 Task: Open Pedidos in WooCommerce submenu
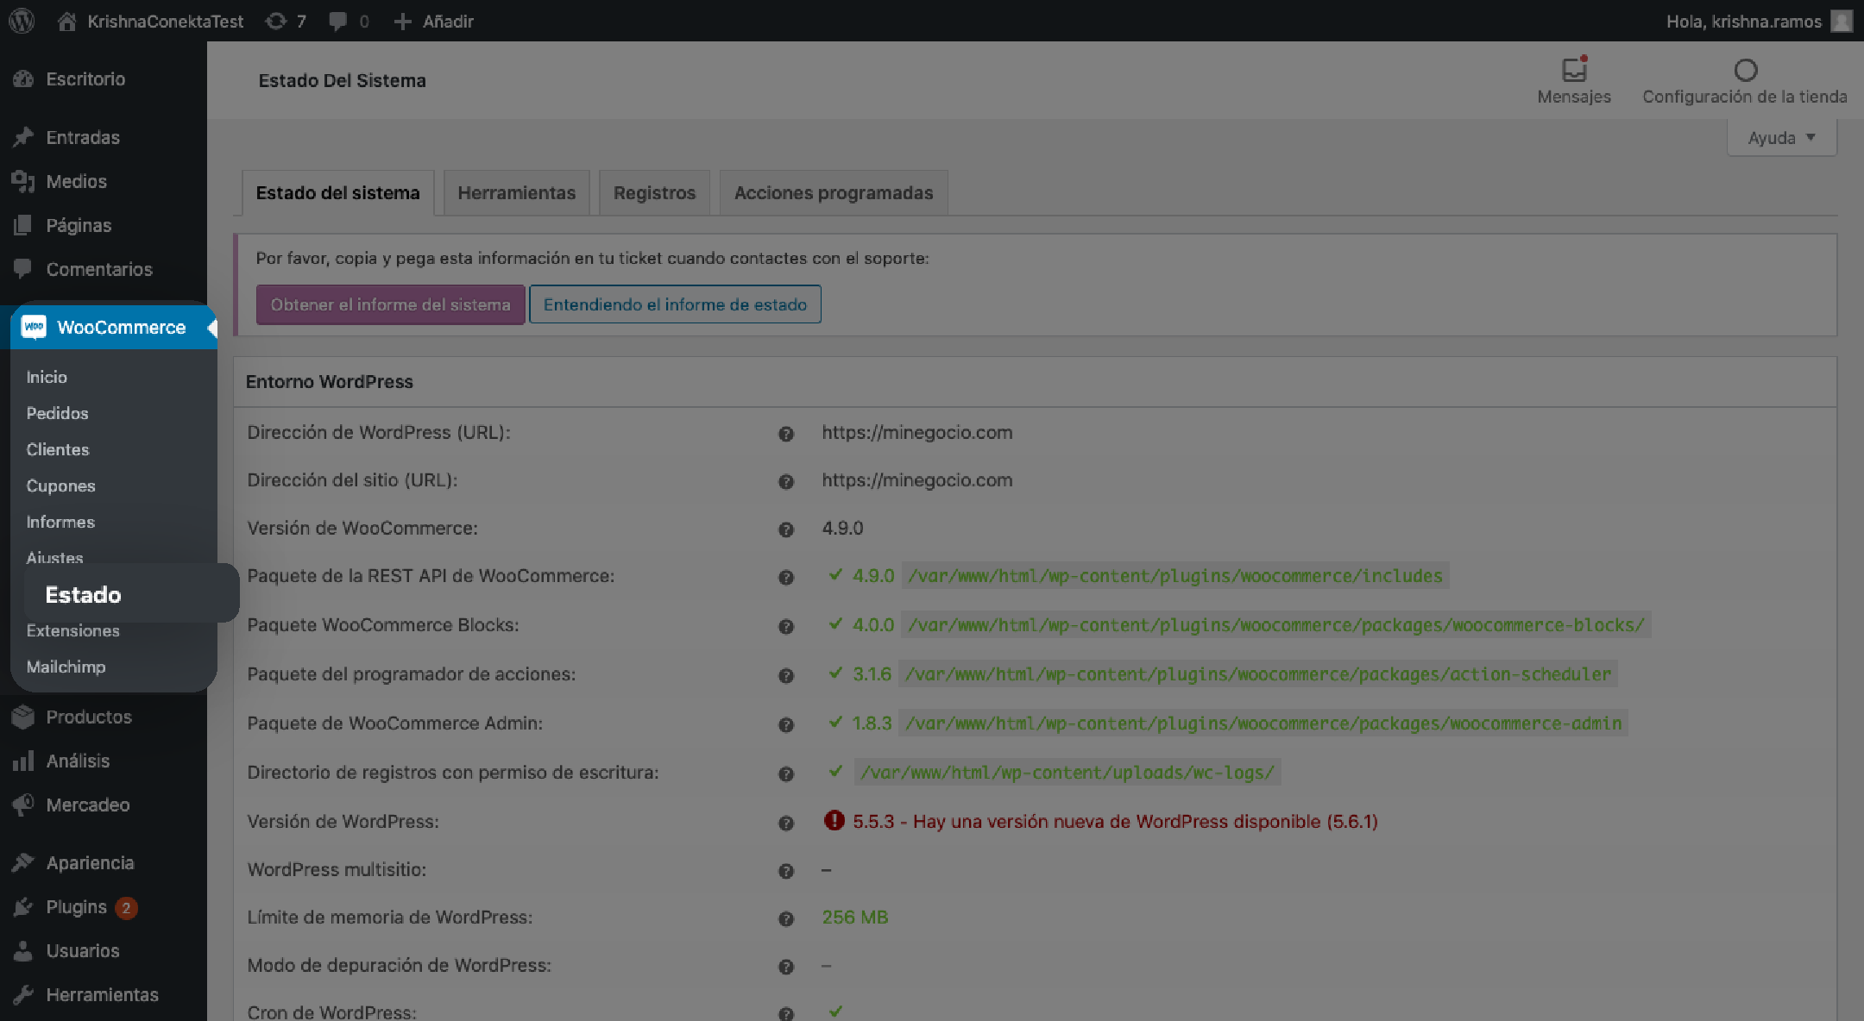[57, 413]
